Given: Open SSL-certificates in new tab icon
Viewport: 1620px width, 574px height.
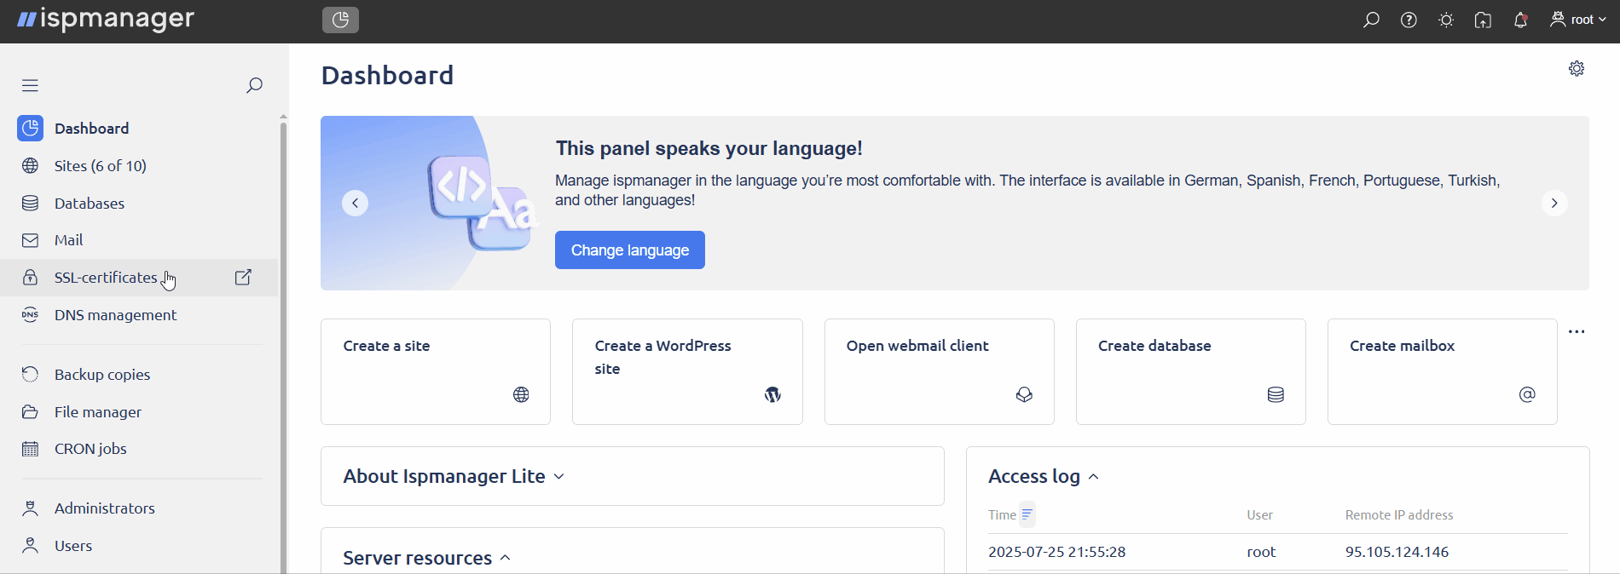Looking at the screenshot, I should (244, 278).
